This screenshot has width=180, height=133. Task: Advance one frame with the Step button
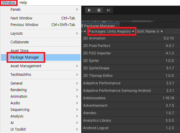click(108, 10)
